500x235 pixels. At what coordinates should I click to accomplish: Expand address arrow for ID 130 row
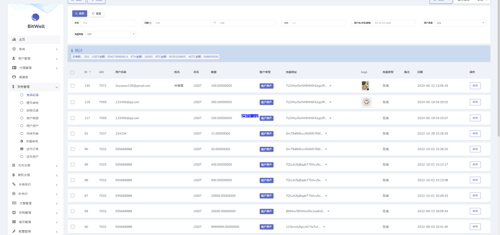[x=331, y=86]
